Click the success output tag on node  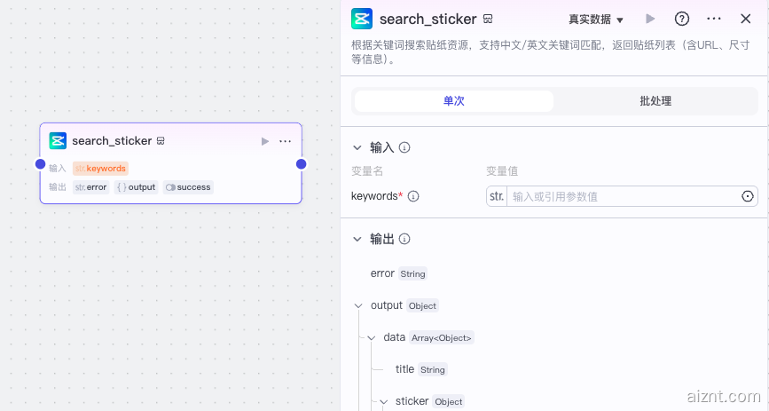188,187
